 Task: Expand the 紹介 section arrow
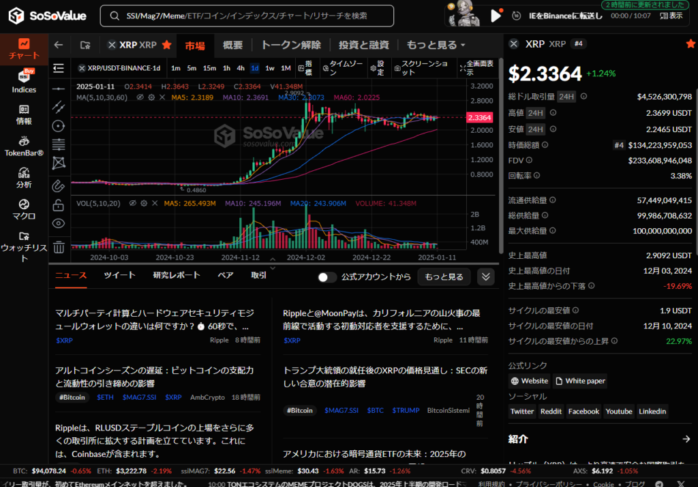pos(686,439)
